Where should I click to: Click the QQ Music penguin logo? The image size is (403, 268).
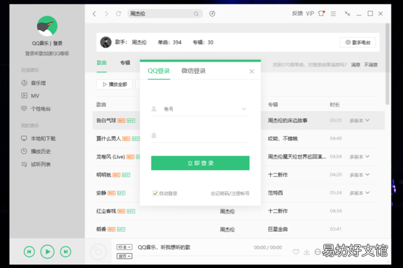click(x=47, y=26)
